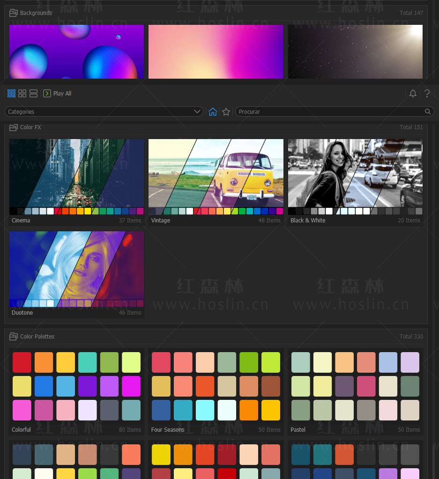Pick the red swatch in Colorful palette
Screen dimensions: 439x479
tap(22, 362)
